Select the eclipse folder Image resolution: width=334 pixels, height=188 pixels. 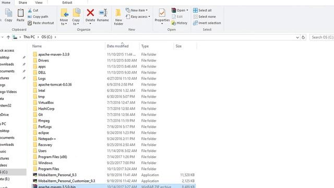[114, 133]
